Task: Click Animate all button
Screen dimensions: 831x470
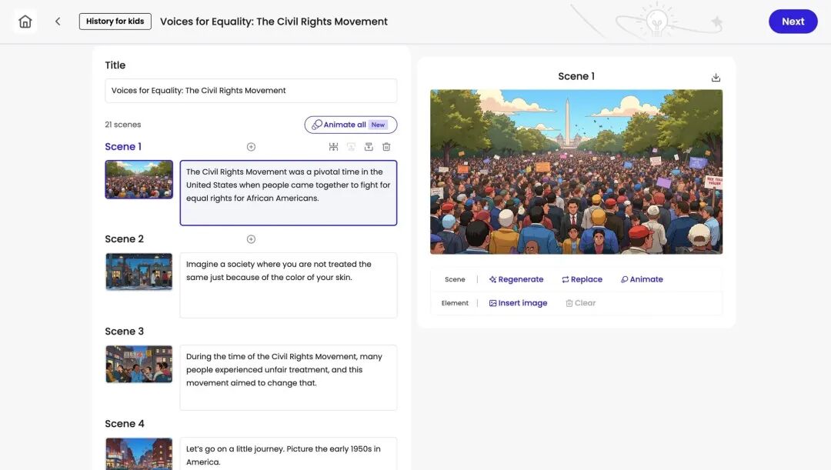Action: (x=350, y=125)
